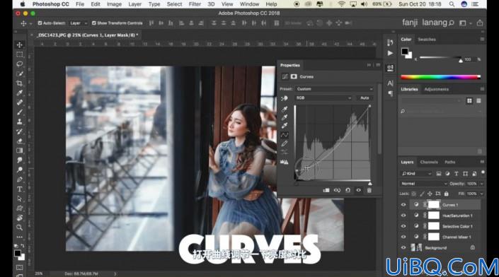Pick the black point eyedropper in Curves
Screen dimensions: 499x277
point(285,110)
